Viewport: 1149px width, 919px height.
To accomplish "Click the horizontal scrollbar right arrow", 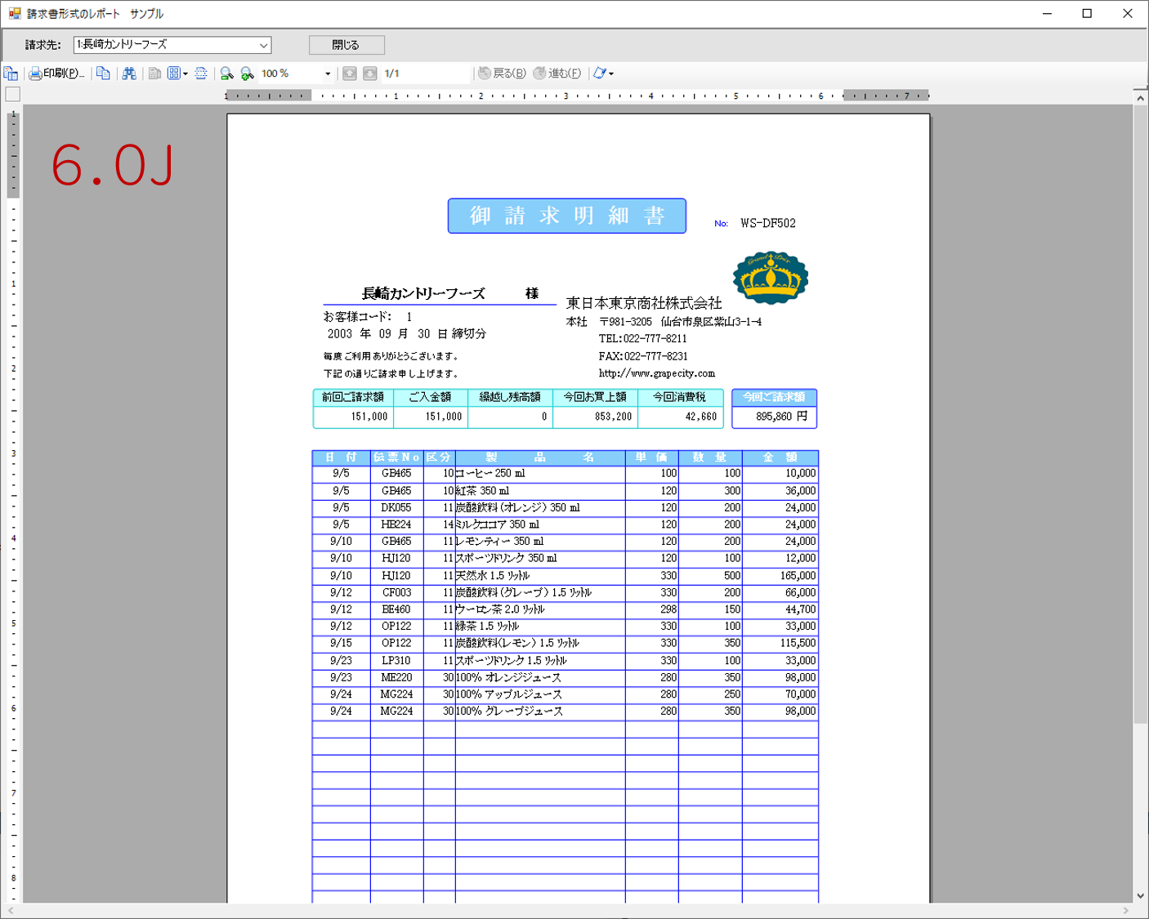I will 1125,911.
